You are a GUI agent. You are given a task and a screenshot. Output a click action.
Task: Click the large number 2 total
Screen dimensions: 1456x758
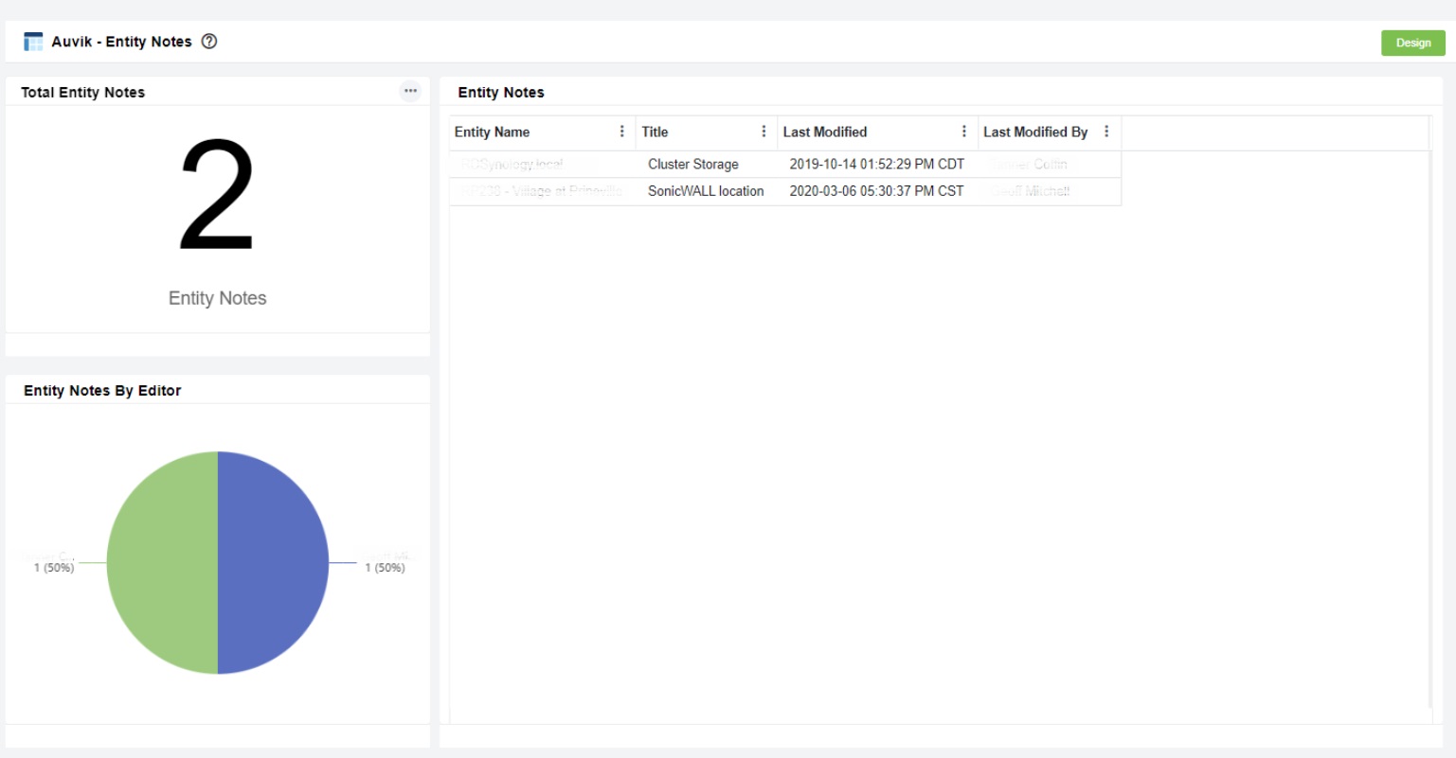click(x=217, y=196)
